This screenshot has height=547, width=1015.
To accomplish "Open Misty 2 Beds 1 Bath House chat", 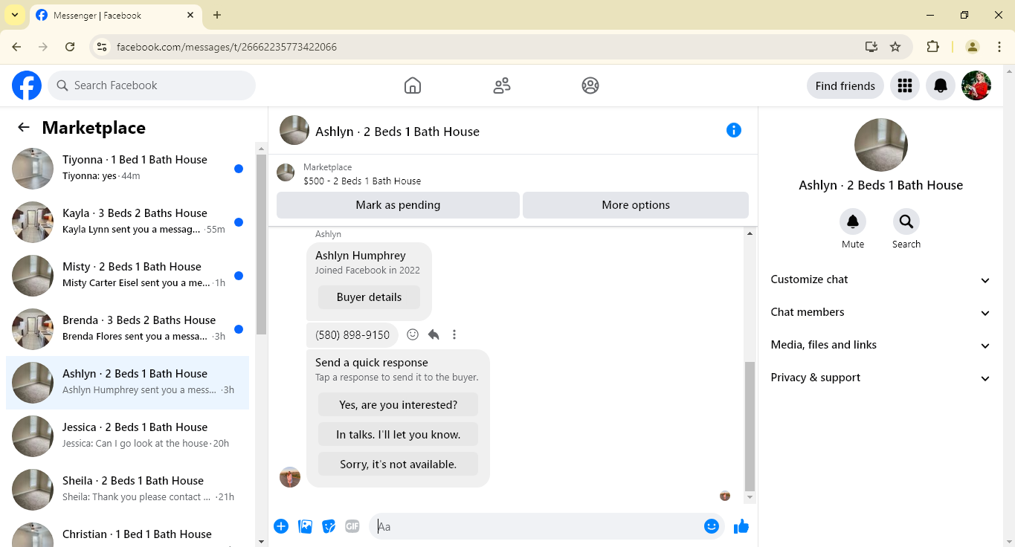I will click(x=128, y=276).
